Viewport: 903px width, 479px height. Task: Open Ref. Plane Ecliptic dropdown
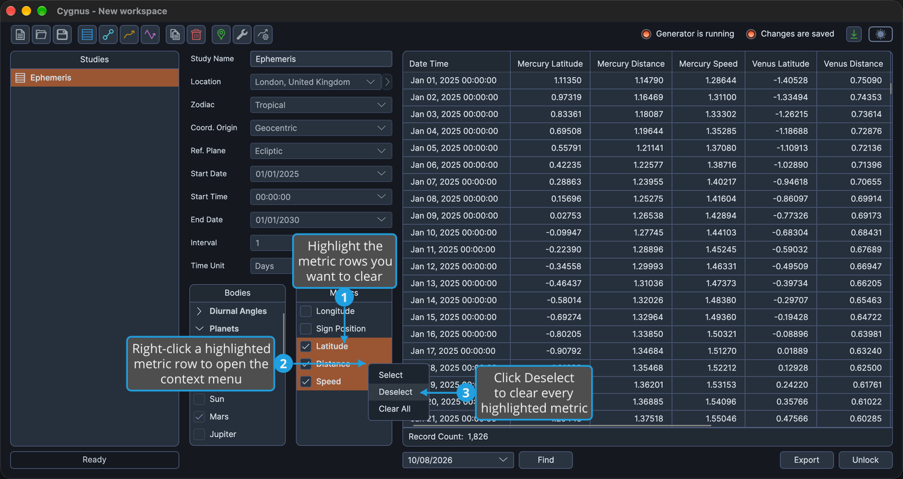click(321, 151)
